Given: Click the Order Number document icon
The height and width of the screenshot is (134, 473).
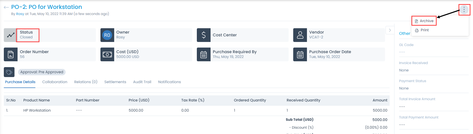Looking at the screenshot, I should pos(11,54).
